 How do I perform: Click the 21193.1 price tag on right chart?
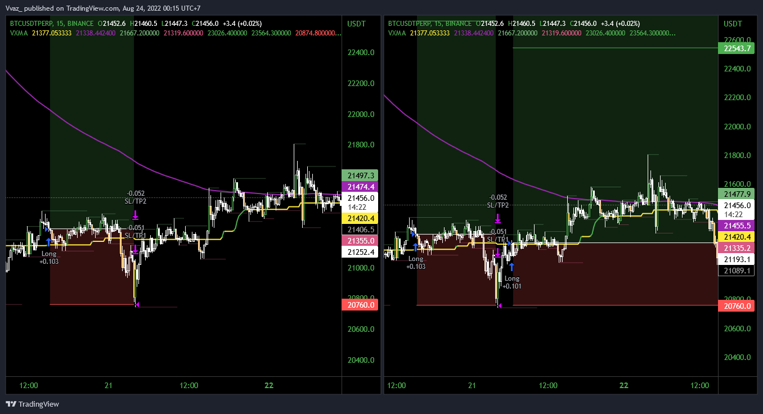[738, 259]
